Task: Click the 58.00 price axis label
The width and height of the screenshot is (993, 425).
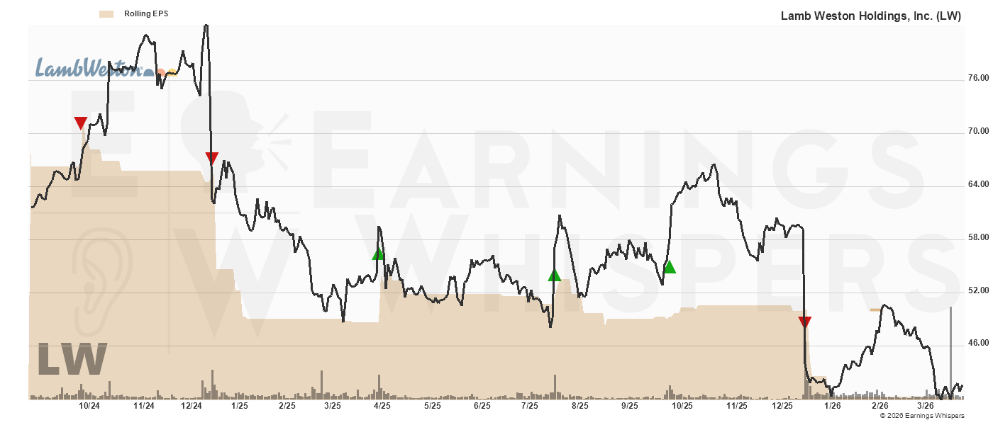Action: (x=978, y=237)
